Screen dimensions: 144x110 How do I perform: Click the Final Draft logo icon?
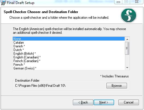129,15
